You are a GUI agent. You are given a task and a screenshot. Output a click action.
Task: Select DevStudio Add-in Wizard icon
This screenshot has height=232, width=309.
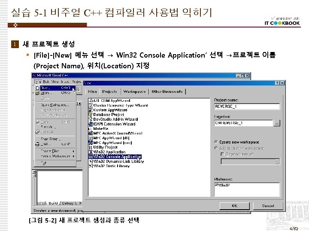pyautogui.click(x=91, y=119)
